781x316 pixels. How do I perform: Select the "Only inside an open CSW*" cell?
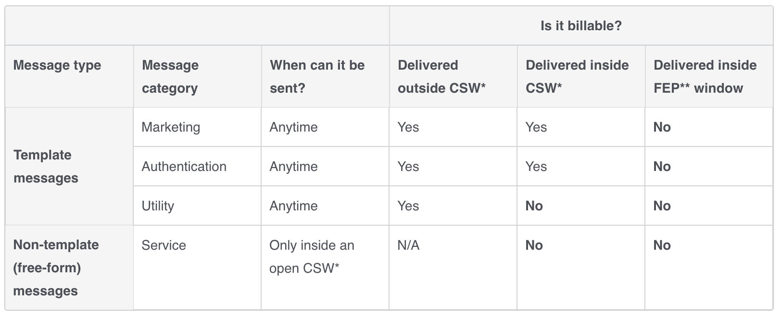tap(311, 256)
